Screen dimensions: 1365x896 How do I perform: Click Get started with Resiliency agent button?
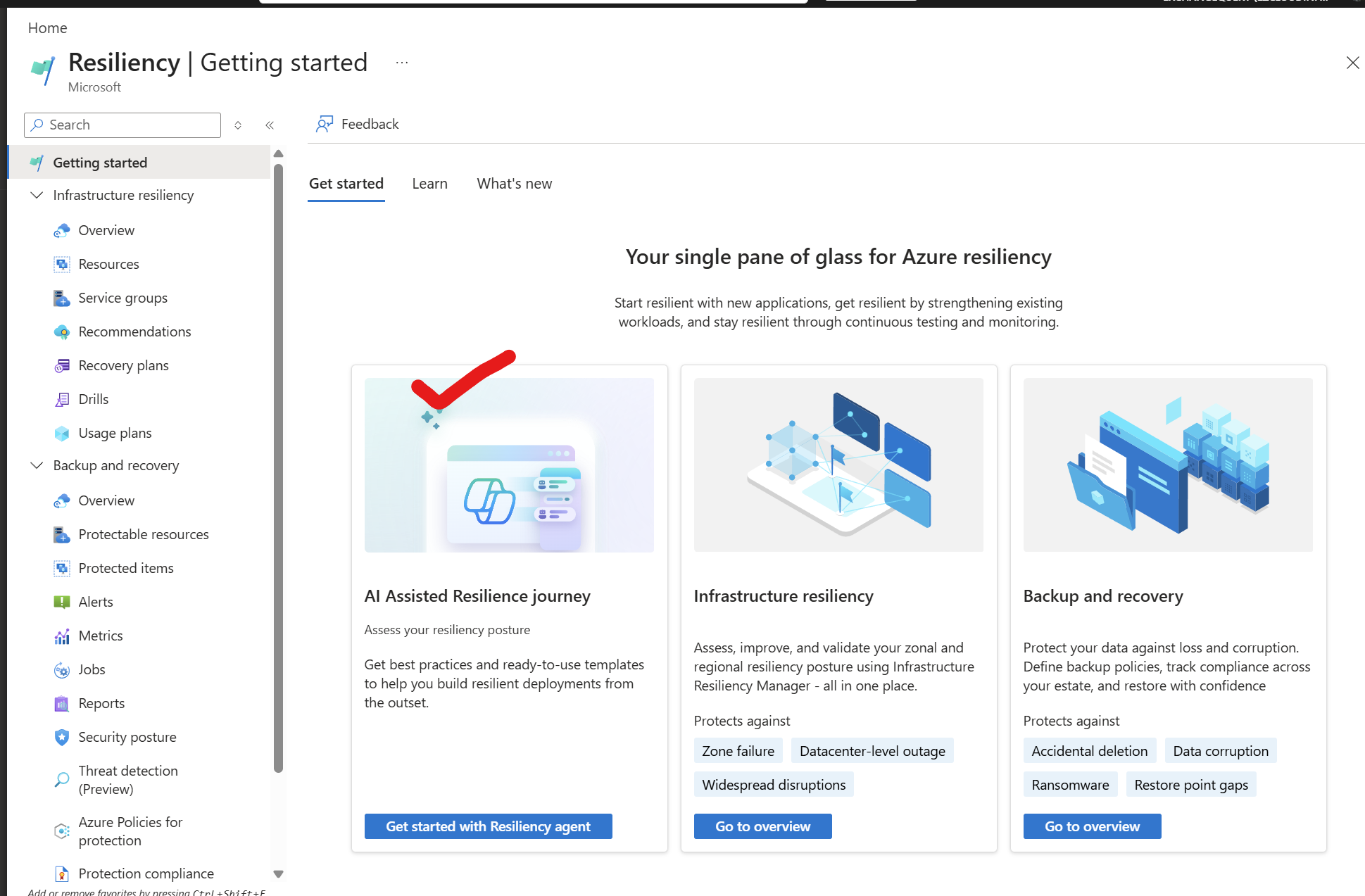(488, 826)
